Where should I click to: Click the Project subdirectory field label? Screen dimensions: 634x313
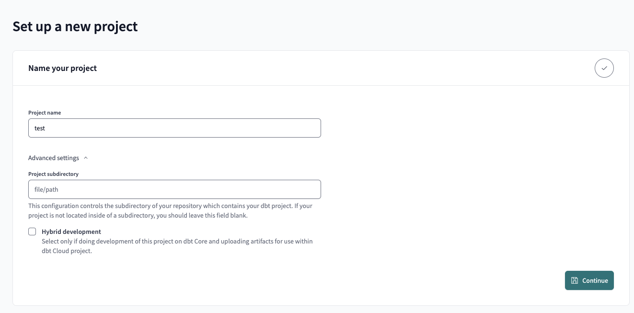coord(53,174)
